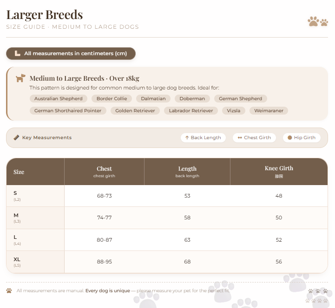
Task: Click the German Shorthaired Pointer breed tag
Action: [x=68, y=110]
